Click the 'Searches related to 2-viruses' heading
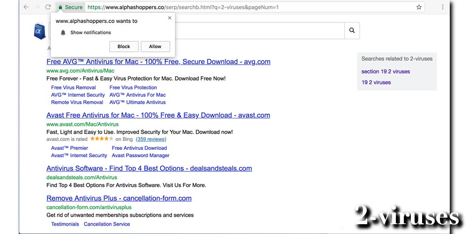 point(397,59)
